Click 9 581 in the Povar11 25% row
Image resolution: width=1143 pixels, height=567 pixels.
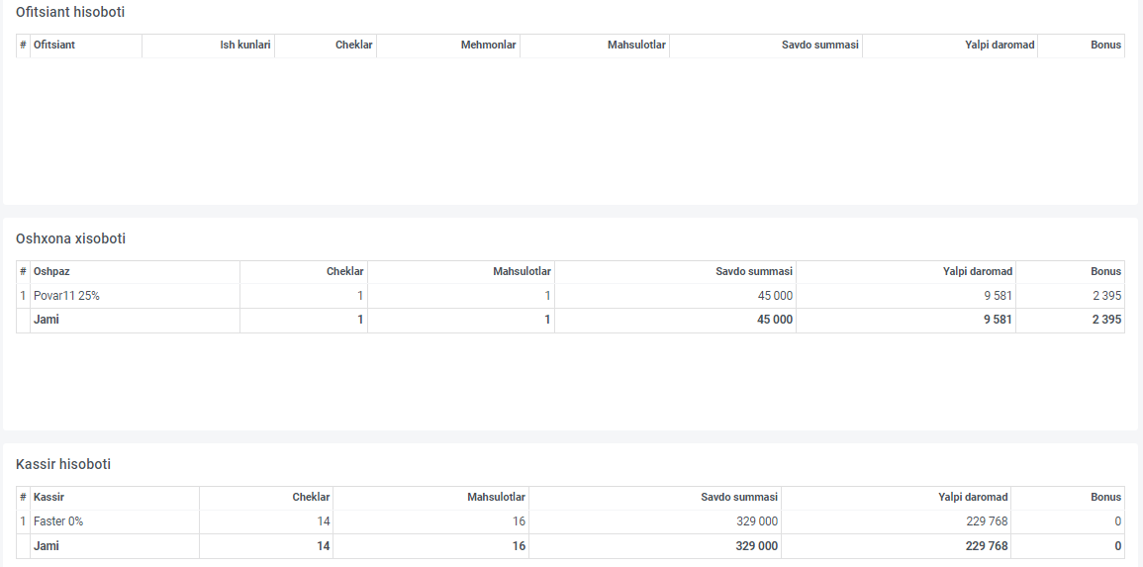[x=1000, y=296]
